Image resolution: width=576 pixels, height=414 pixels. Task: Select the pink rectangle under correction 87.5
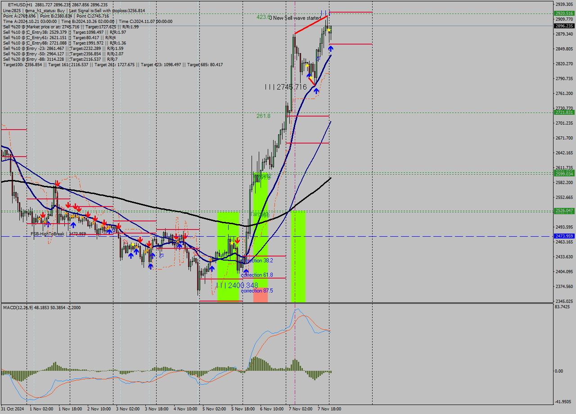pos(261,295)
